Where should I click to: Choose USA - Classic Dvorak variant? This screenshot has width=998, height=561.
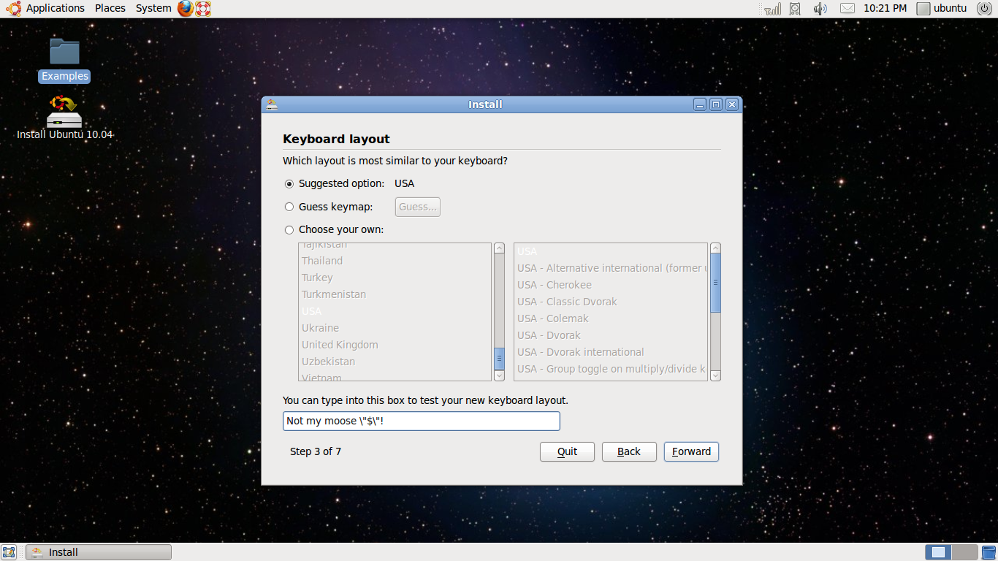tap(611, 302)
